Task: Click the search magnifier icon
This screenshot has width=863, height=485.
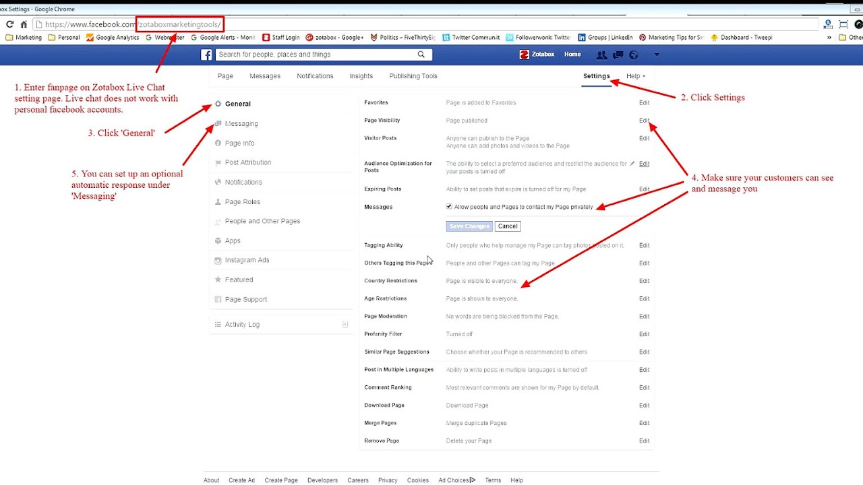Action: pos(421,55)
